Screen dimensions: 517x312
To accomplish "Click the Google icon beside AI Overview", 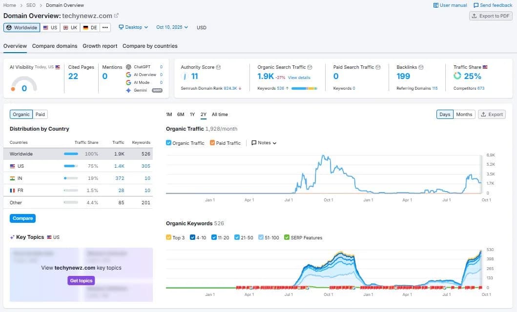I will tap(128, 75).
